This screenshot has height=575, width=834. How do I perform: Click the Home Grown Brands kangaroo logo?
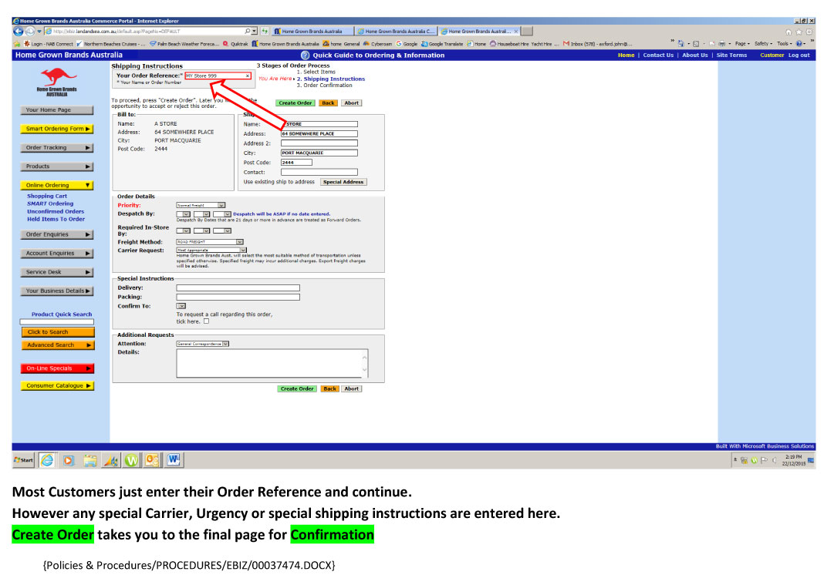[58, 81]
